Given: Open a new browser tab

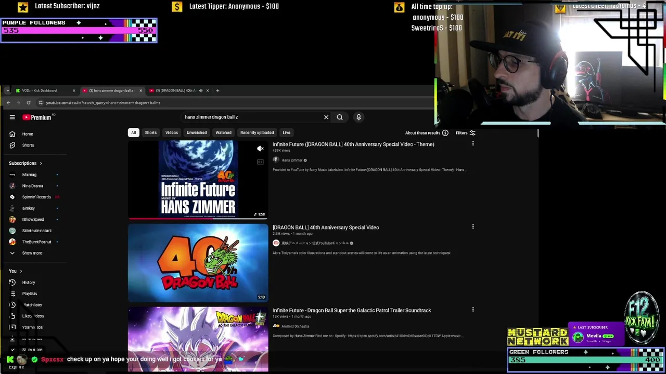Looking at the screenshot, I should (218, 90).
